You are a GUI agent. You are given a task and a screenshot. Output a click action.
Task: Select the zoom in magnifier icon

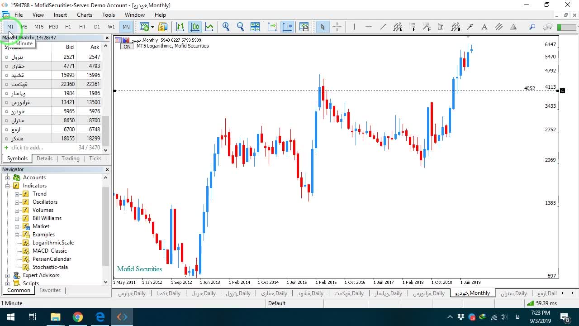[226, 27]
